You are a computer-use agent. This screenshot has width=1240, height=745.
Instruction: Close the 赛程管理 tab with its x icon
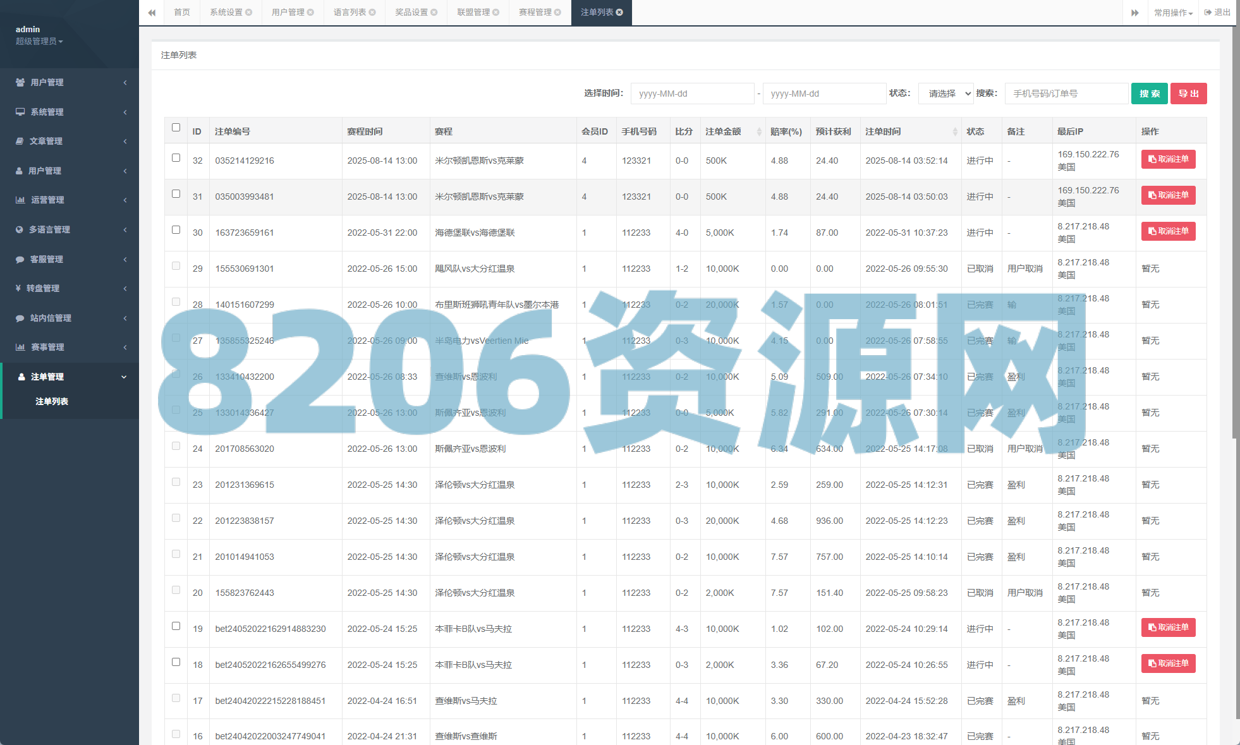click(558, 13)
